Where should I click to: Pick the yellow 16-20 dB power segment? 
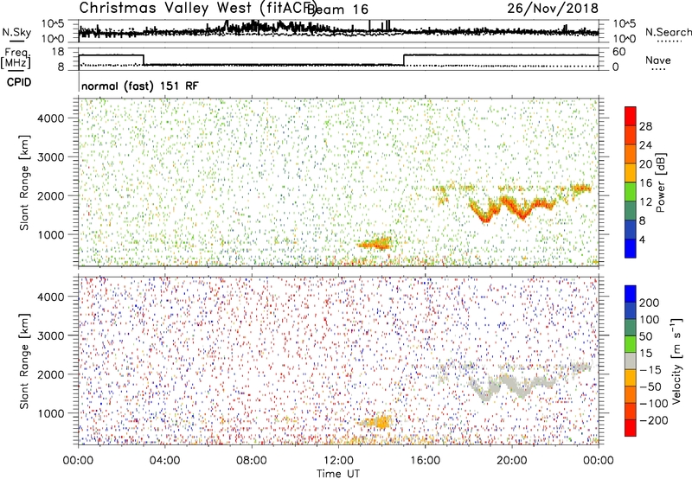[631, 172]
